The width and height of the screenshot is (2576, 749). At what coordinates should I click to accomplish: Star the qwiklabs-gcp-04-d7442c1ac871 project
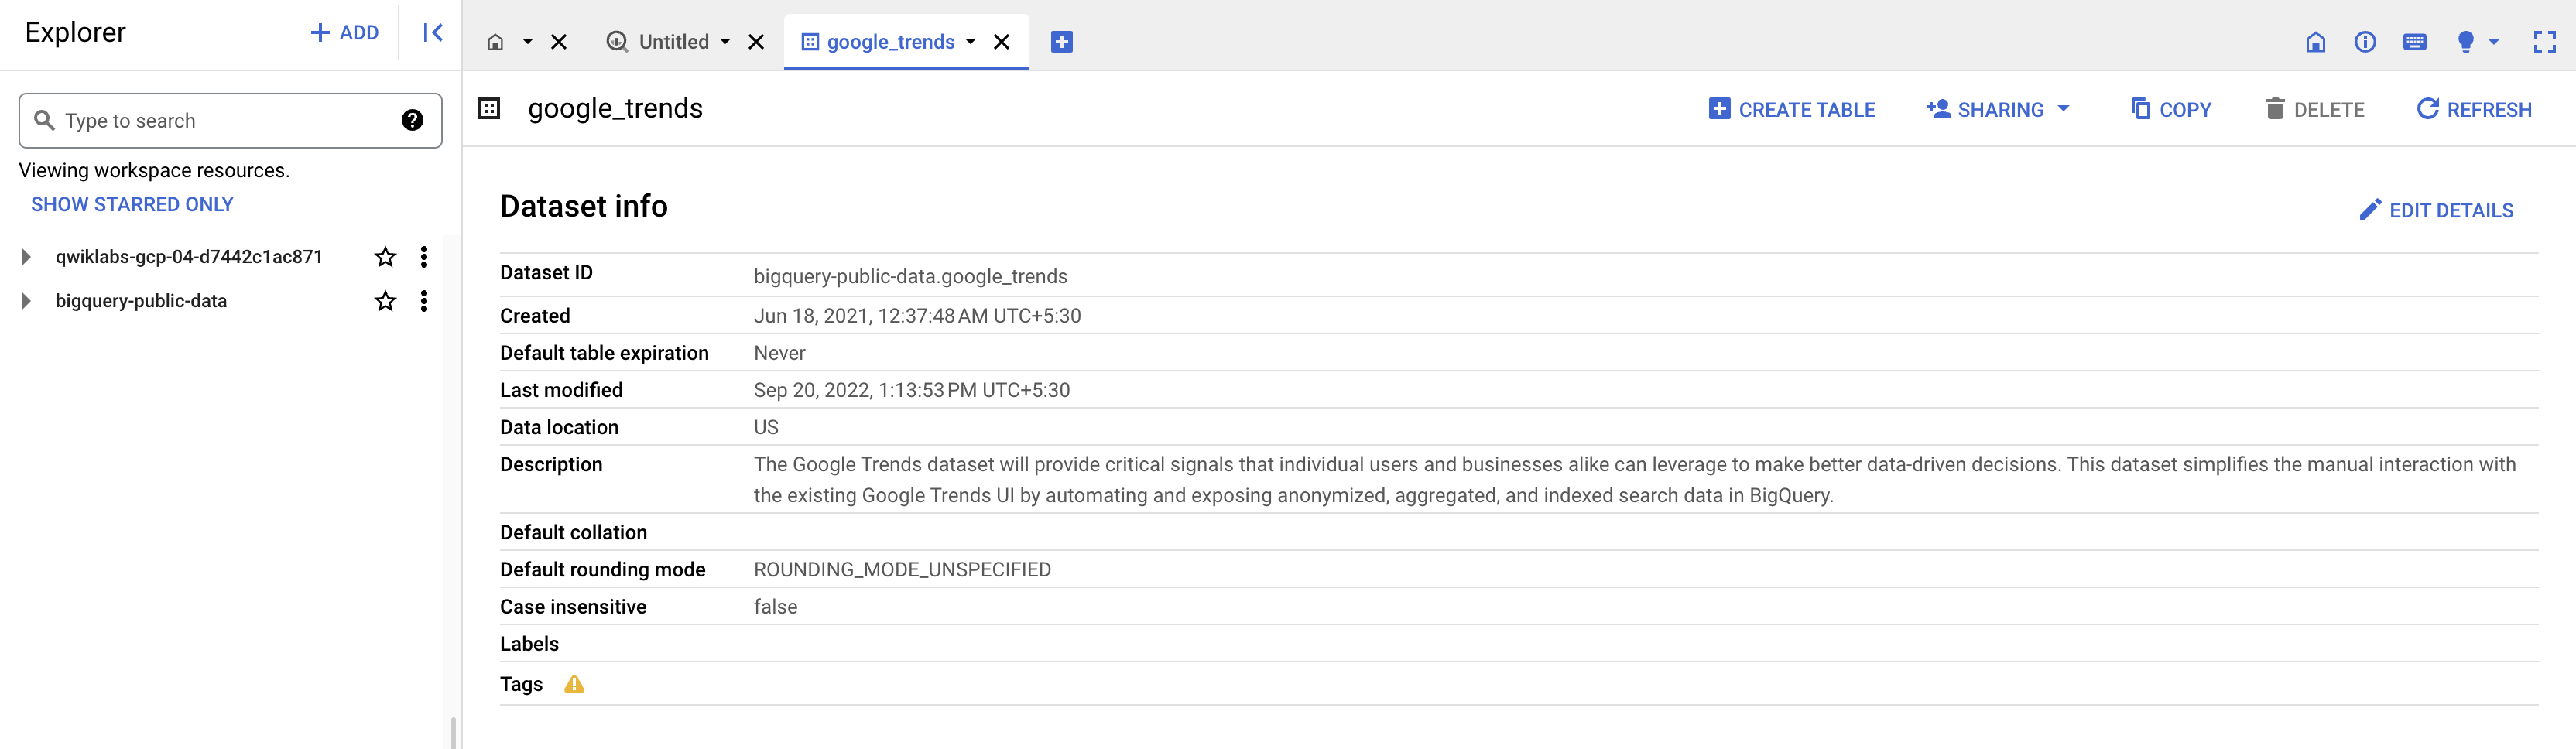click(x=385, y=257)
